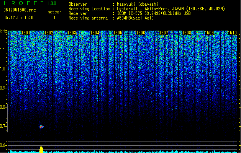
Task: Select the filename 0512051500.png
Action: click(x=20, y=10)
